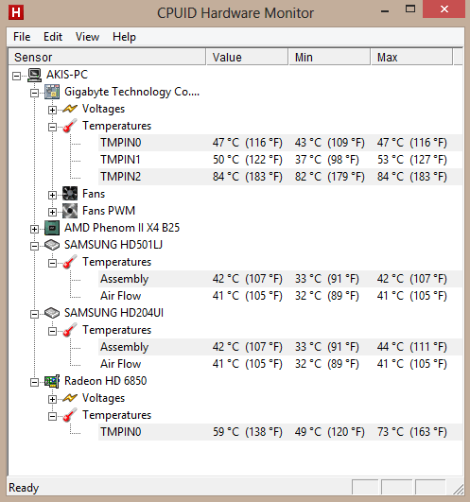The image size is (470, 502).
Task: Open the View menu
Action: pos(87,37)
